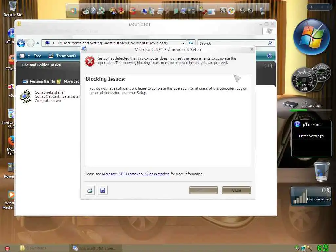Click the network Disconnected gadget

(x=311, y=196)
